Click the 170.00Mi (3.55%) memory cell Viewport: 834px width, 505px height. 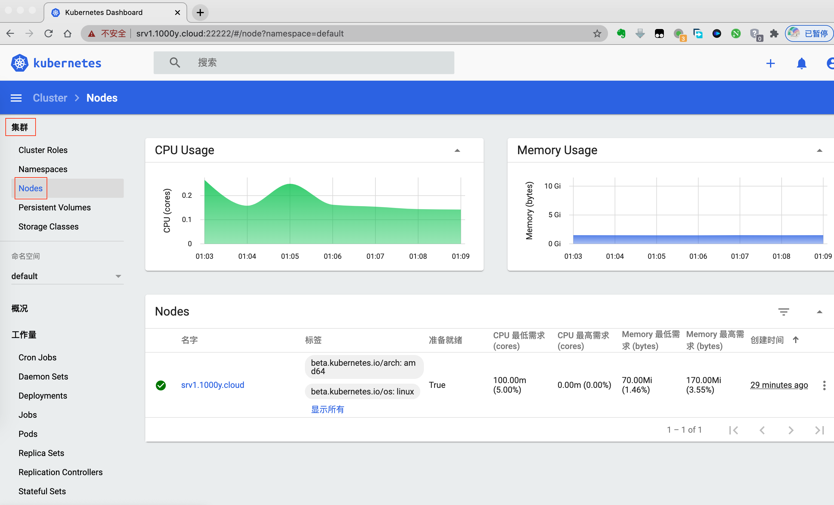tap(703, 385)
